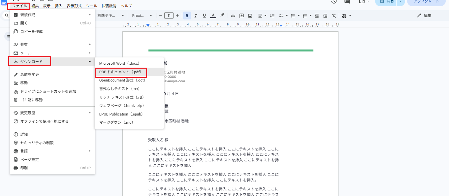Open the input tools あ dropdown
This screenshot has width=449, height=196.
click(346, 16)
